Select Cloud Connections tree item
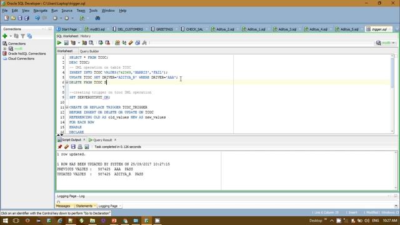The height and width of the screenshot is (225, 400). tap(18, 59)
